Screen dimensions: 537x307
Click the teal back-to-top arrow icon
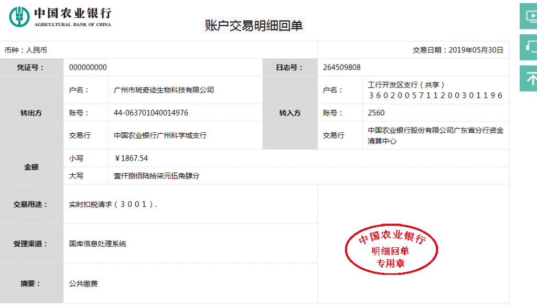click(529, 79)
